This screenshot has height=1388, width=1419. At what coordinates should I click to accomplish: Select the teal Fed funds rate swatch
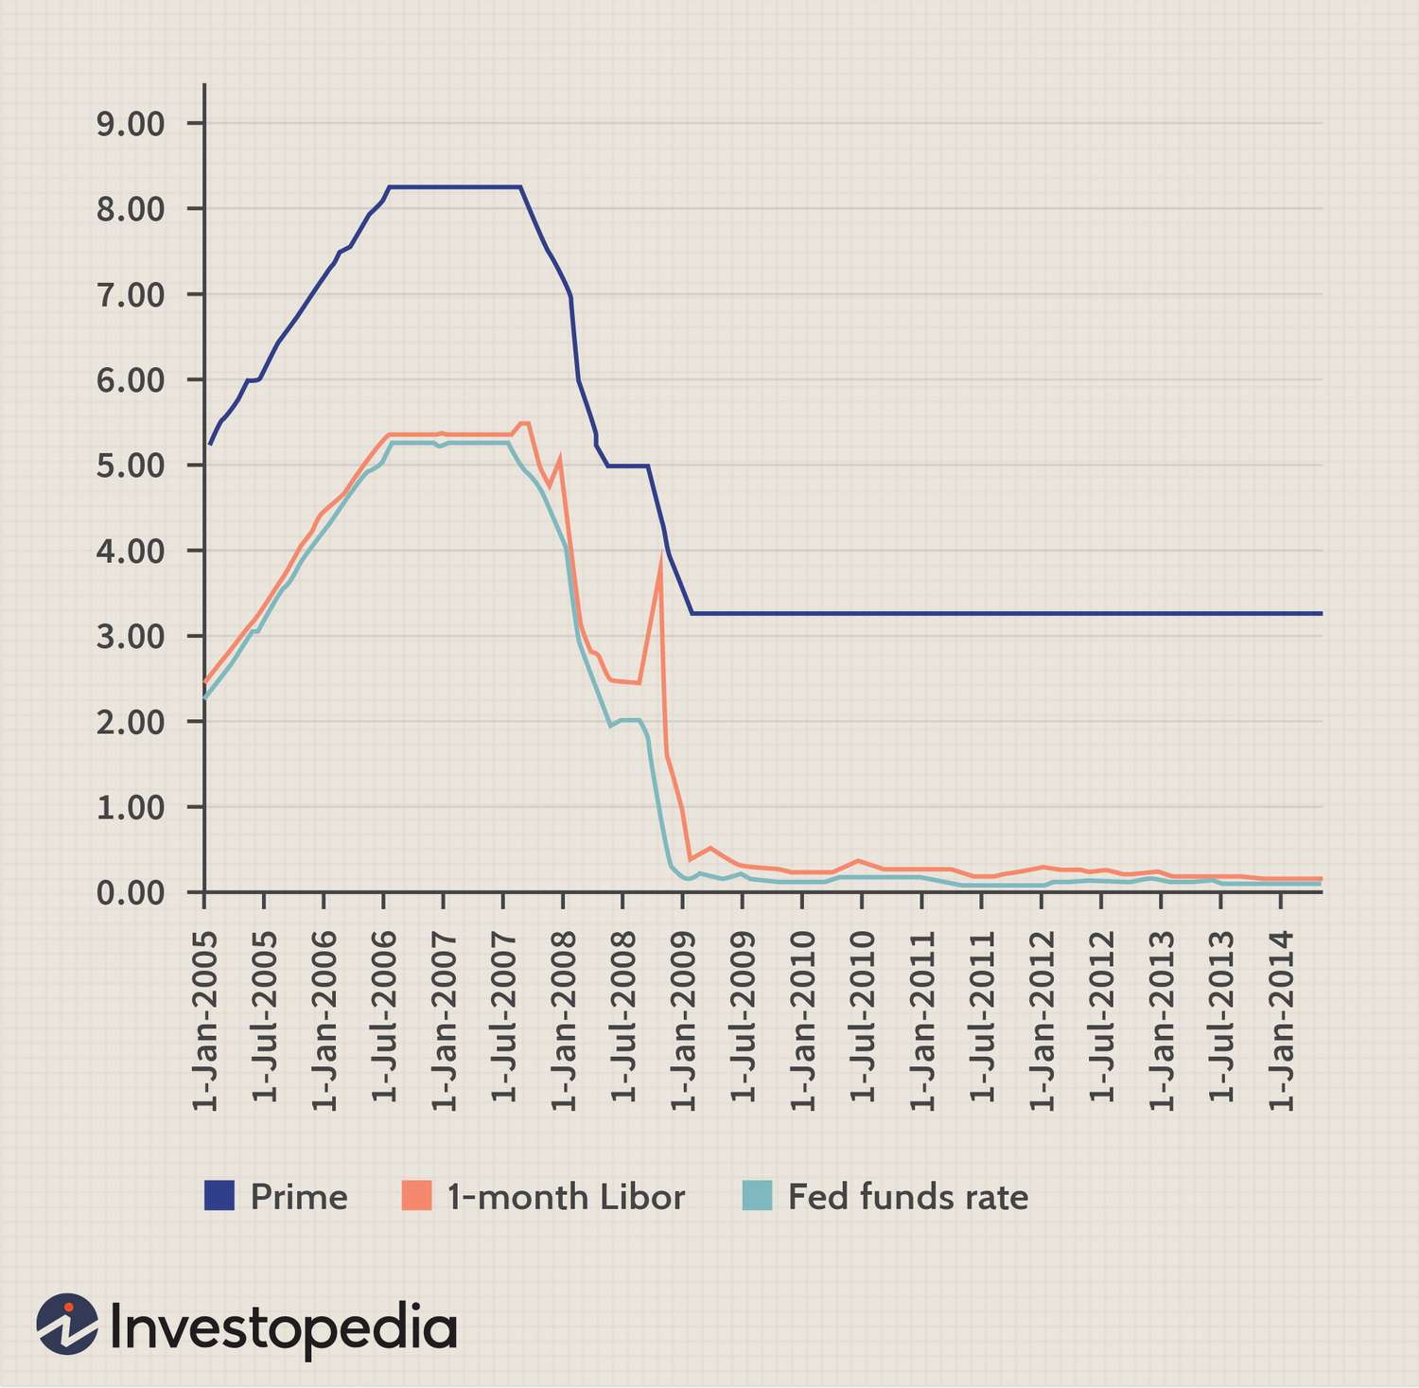click(x=758, y=1196)
